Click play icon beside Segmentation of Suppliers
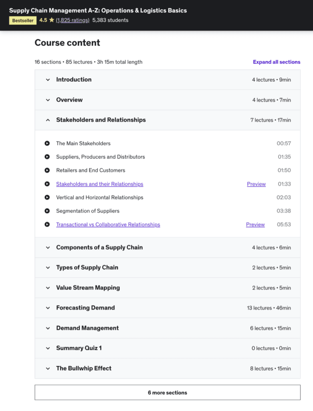This screenshot has width=313, height=411. click(x=47, y=211)
